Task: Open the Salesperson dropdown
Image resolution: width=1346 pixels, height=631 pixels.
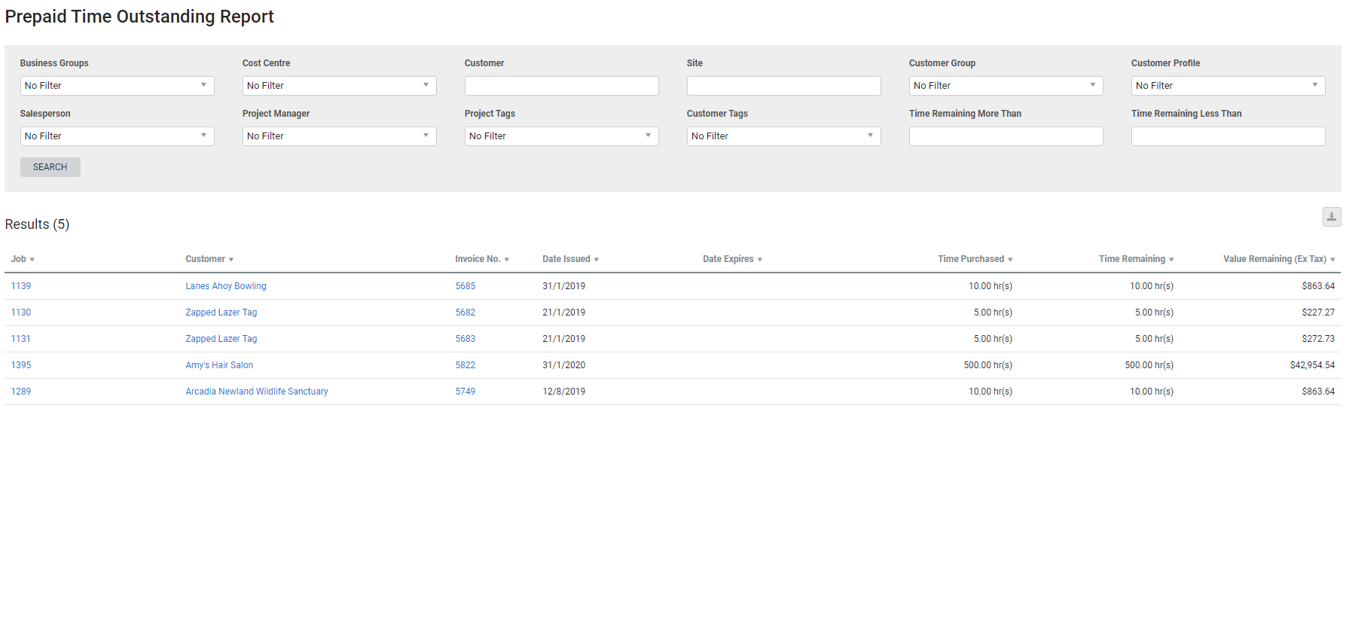Action: [x=117, y=136]
